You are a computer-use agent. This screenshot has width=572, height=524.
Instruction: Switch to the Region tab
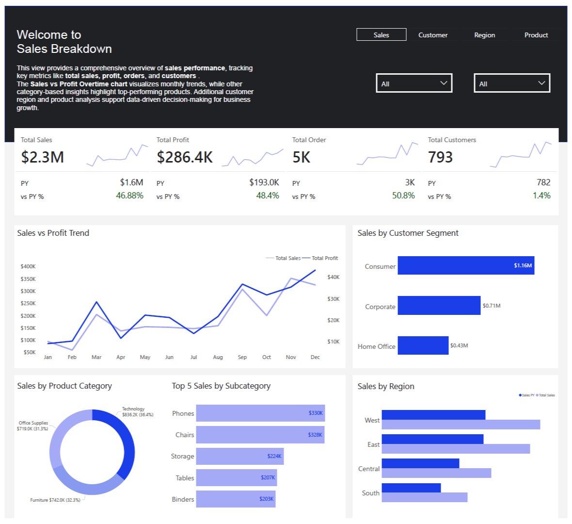tap(485, 35)
